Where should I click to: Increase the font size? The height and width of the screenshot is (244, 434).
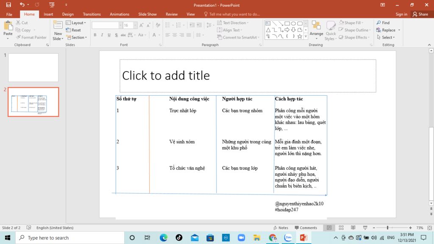142,25
